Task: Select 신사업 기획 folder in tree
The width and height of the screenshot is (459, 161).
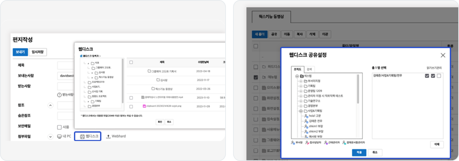Action: click(95, 92)
